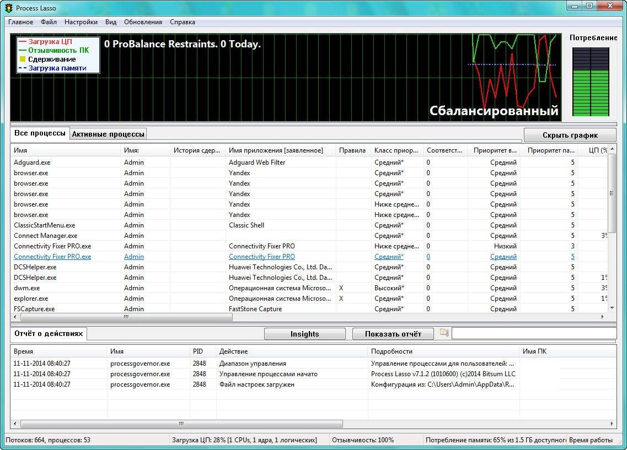Screen dimensions: 627x450
Task: Click the process list vertical scrollbar thumb
Action: coord(612,193)
